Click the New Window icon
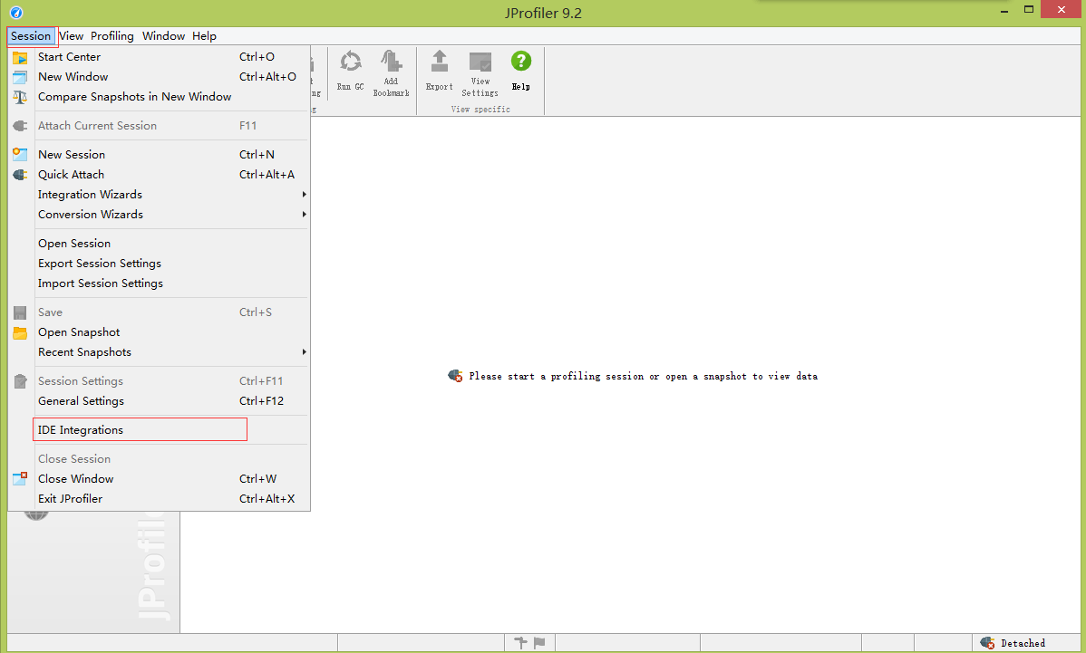Image resolution: width=1086 pixels, height=653 pixels. point(20,78)
